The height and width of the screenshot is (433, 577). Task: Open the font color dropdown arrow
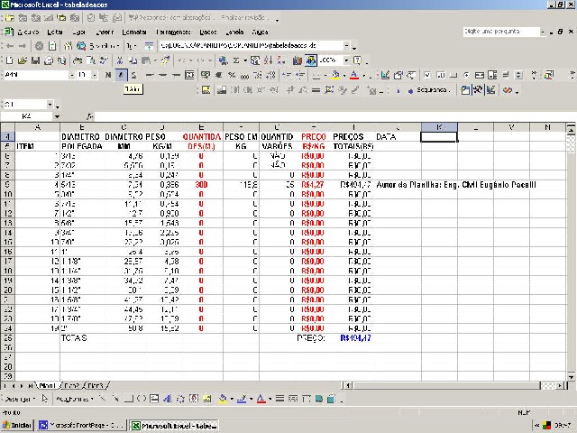[x=364, y=76]
